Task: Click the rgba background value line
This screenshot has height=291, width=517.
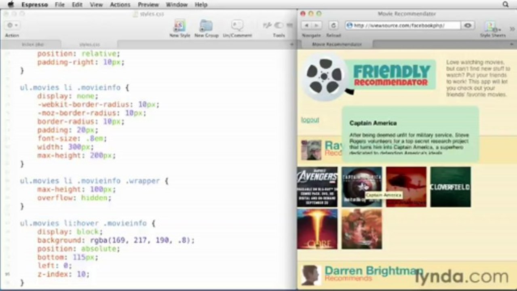Action: pos(116,240)
